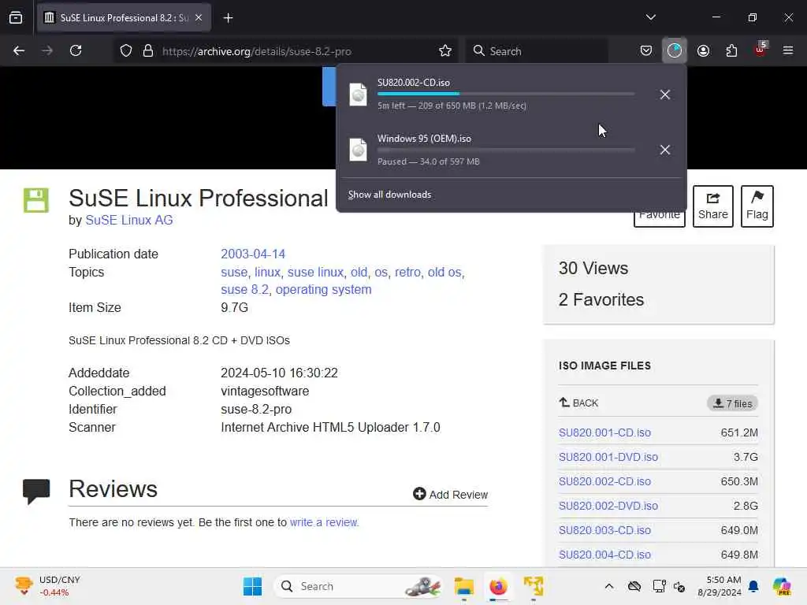Open the 'old' topic link
Viewport: 807px width, 605px height.
pos(359,272)
